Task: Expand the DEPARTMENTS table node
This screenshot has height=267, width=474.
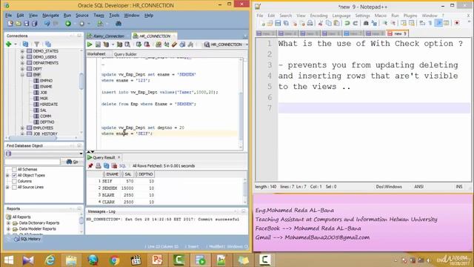Action: [x=22, y=63]
